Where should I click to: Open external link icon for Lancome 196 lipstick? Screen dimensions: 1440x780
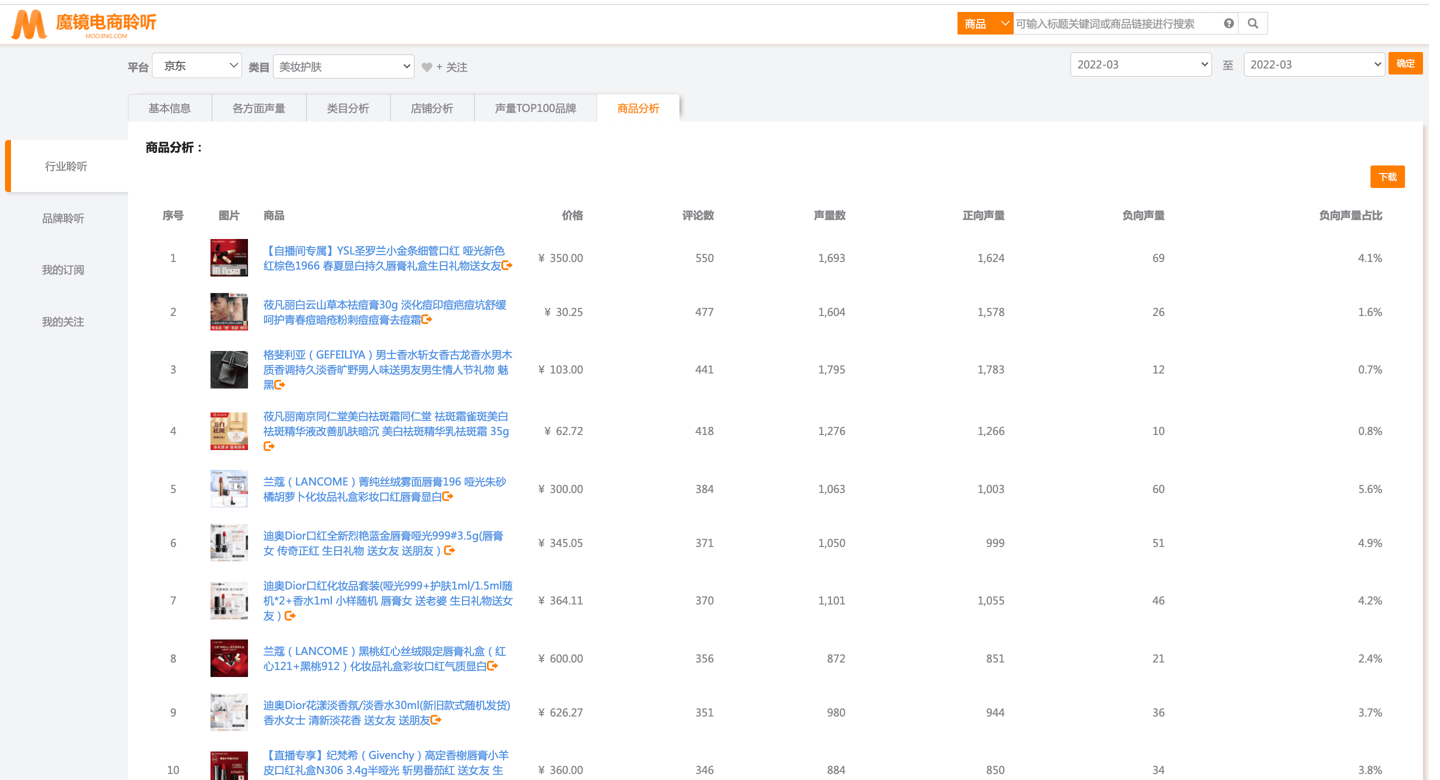point(448,496)
